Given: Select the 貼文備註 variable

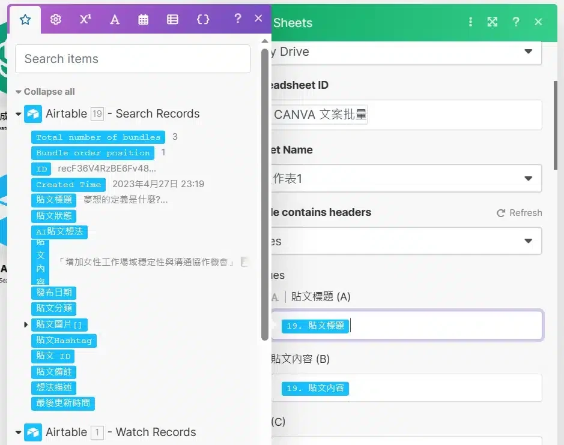Looking at the screenshot, I should [x=54, y=372].
